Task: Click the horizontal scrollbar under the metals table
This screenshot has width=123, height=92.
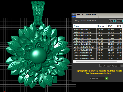Action: [x=96, y=62]
